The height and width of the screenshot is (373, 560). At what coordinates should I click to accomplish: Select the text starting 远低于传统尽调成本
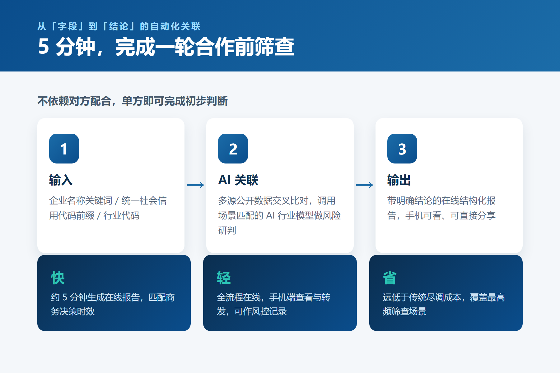[444, 304]
